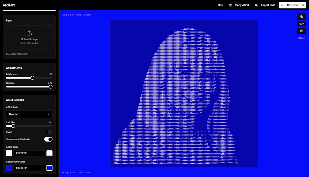309x177 pixels.
Task: Click the PNG, JPG, WebP format text
Action: pos(29,43)
